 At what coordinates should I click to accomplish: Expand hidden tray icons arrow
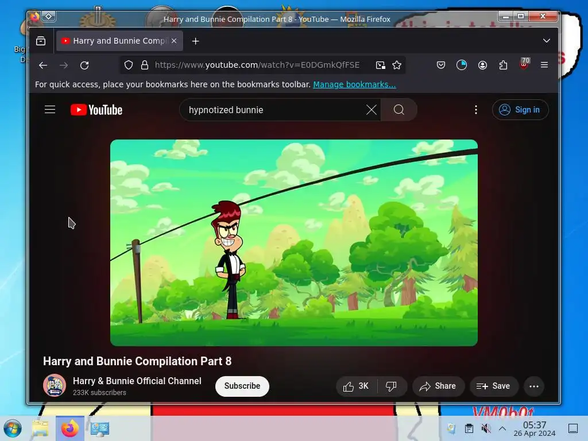click(x=502, y=428)
